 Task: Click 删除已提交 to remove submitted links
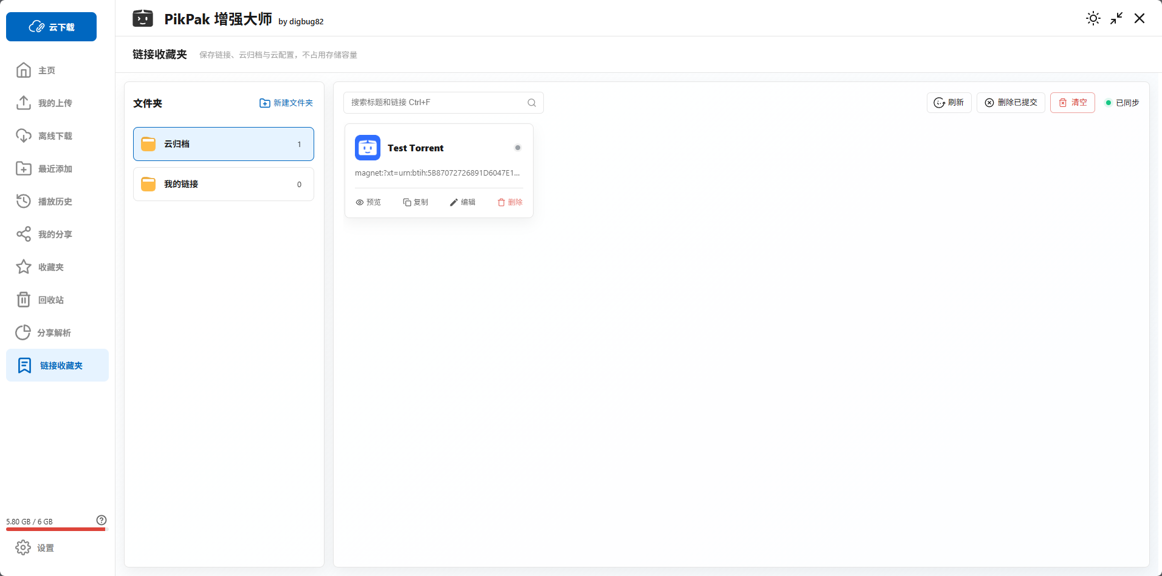coord(1011,103)
